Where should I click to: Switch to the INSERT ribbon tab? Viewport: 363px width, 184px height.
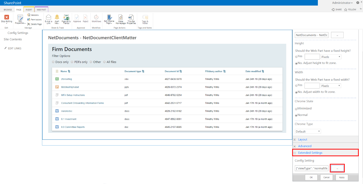point(29,10)
